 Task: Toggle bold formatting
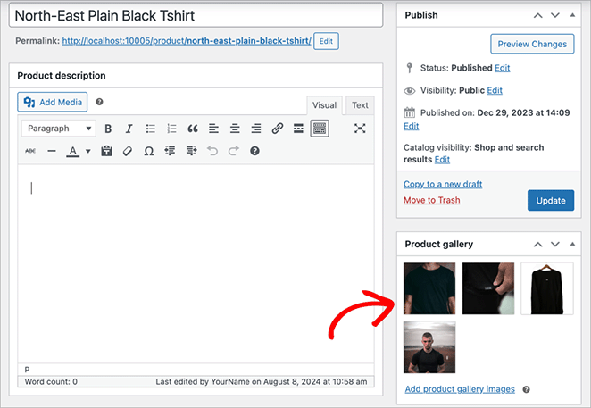pyautogui.click(x=108, y=129)
